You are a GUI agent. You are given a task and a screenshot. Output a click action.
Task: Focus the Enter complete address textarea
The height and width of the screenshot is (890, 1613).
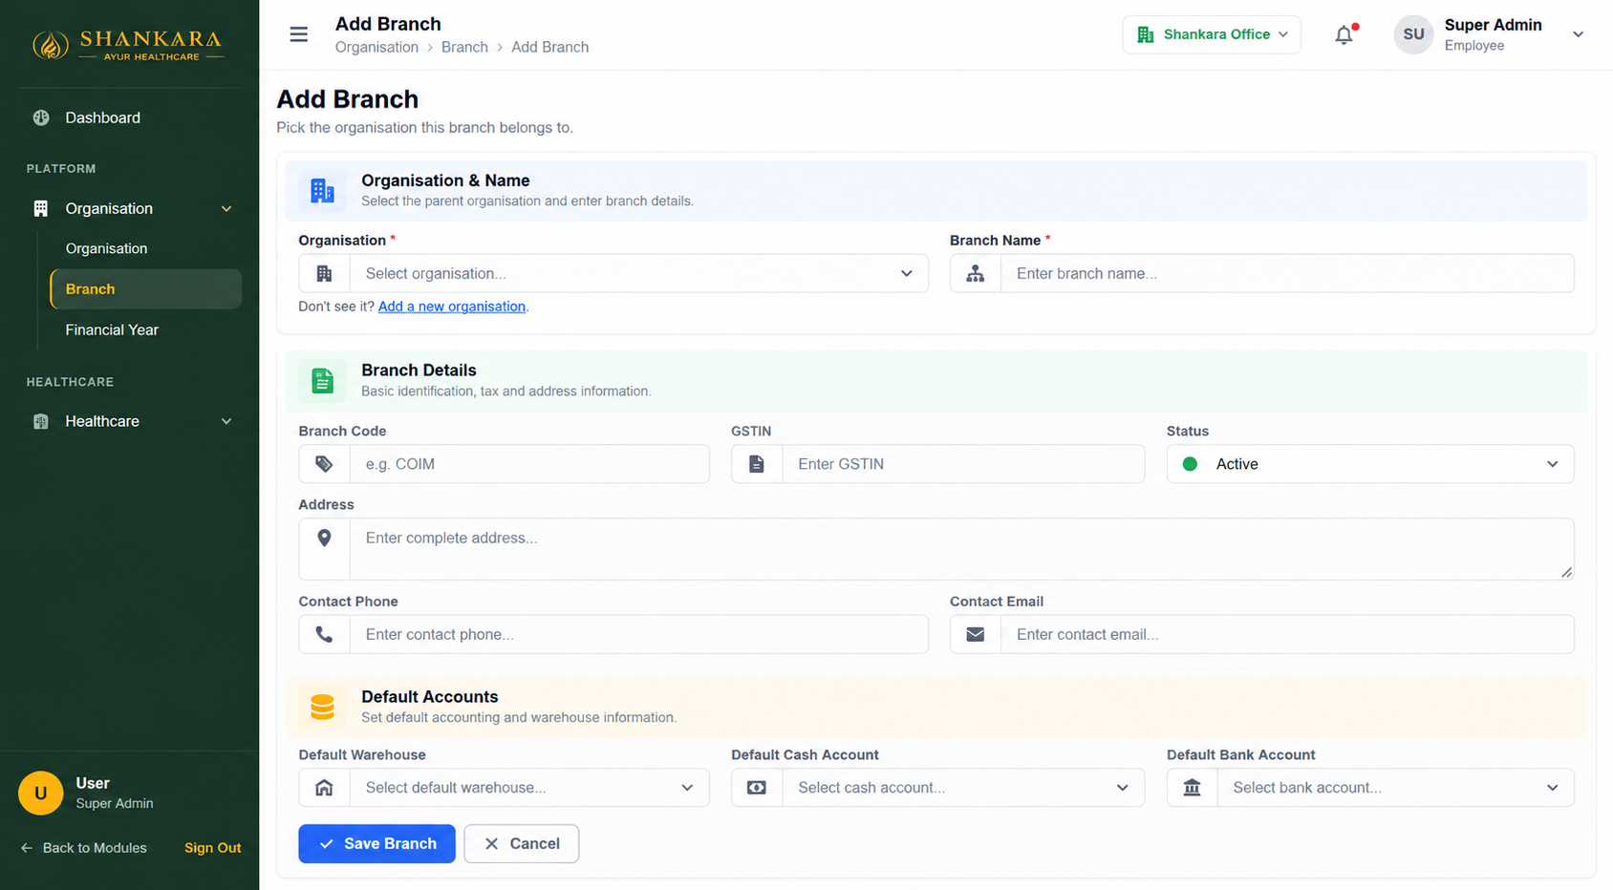[x=961, y=549]
